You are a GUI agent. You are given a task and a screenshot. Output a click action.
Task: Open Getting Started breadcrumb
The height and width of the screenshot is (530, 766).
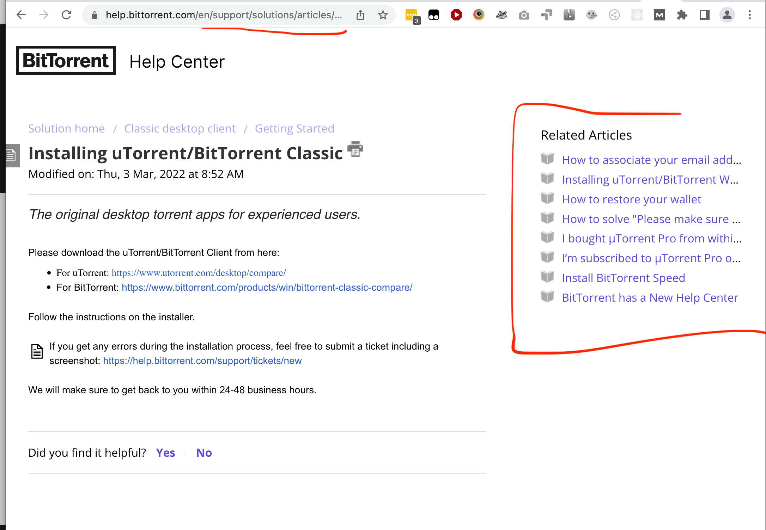(294, 129)
